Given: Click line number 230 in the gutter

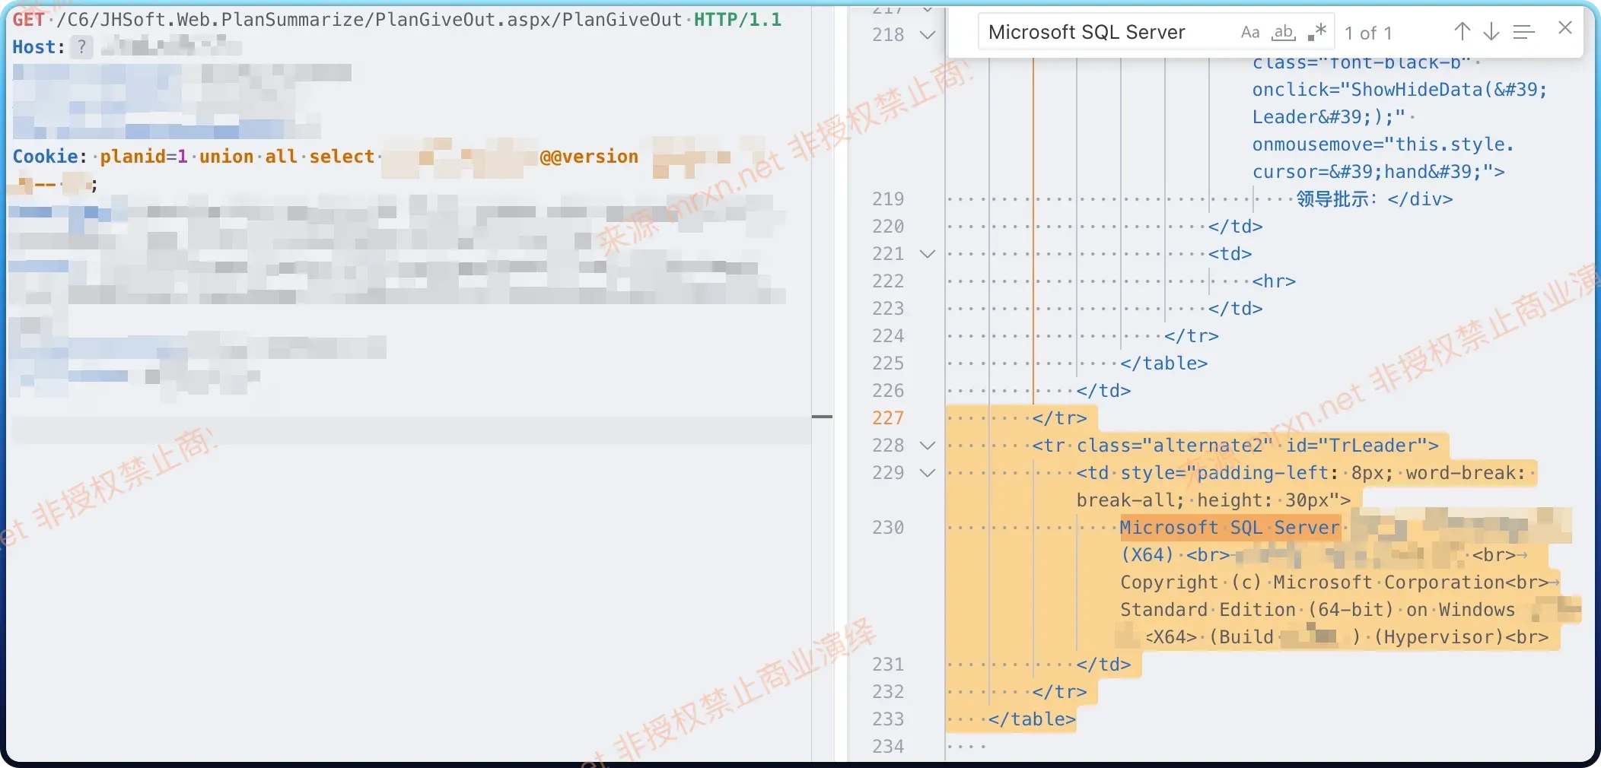Looking at the screenshot, I should pos(888,527).
